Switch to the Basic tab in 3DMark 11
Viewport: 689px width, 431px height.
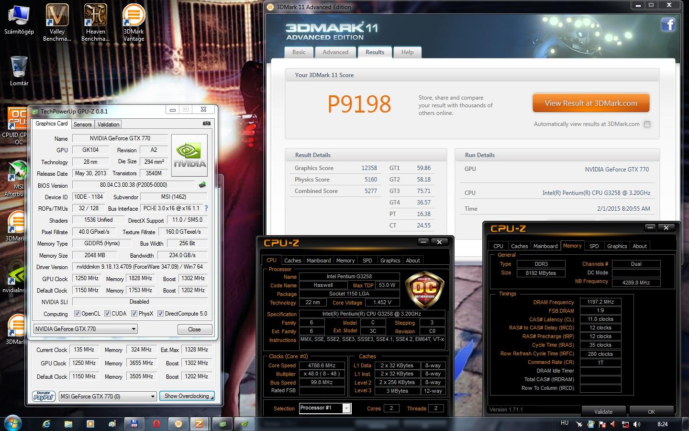299,52
